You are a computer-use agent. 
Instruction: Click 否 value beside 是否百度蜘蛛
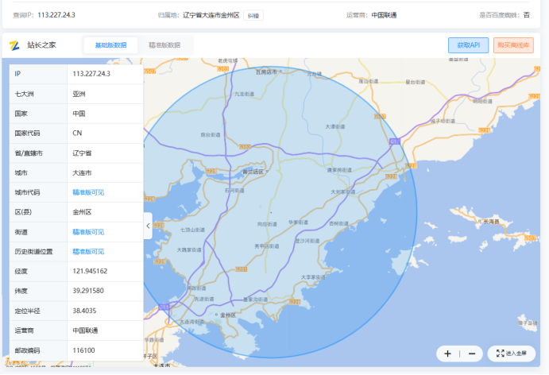point(527,15)
